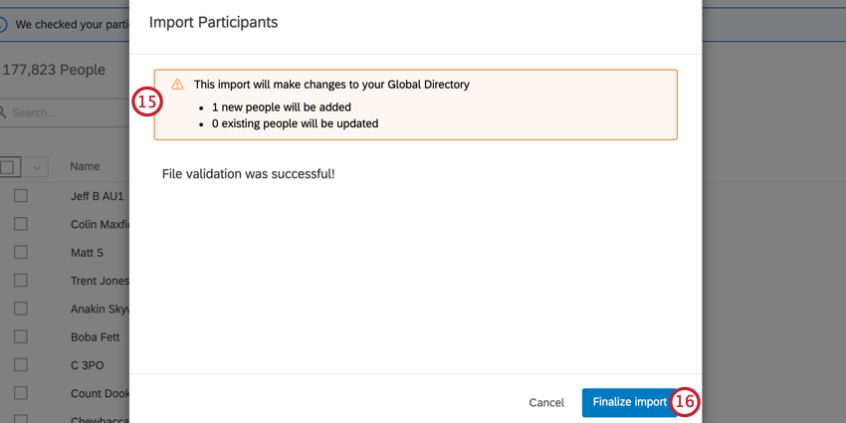Click the File validation was successful message
This screenshot has width=846, height=423.
(248, 174)
